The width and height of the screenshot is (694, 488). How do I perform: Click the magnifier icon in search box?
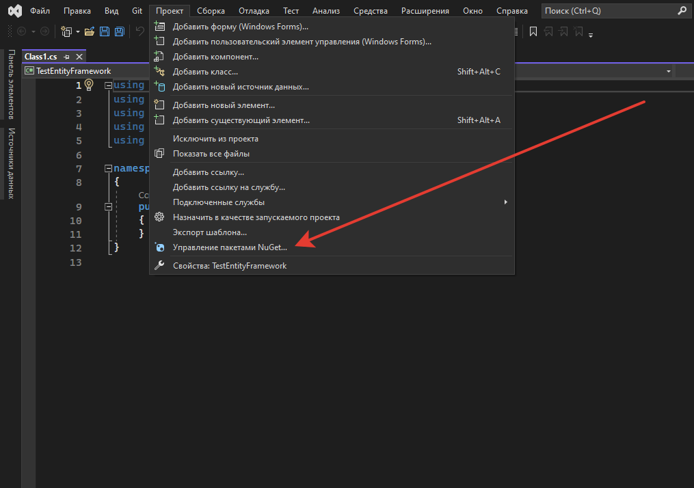click(681, 11)
